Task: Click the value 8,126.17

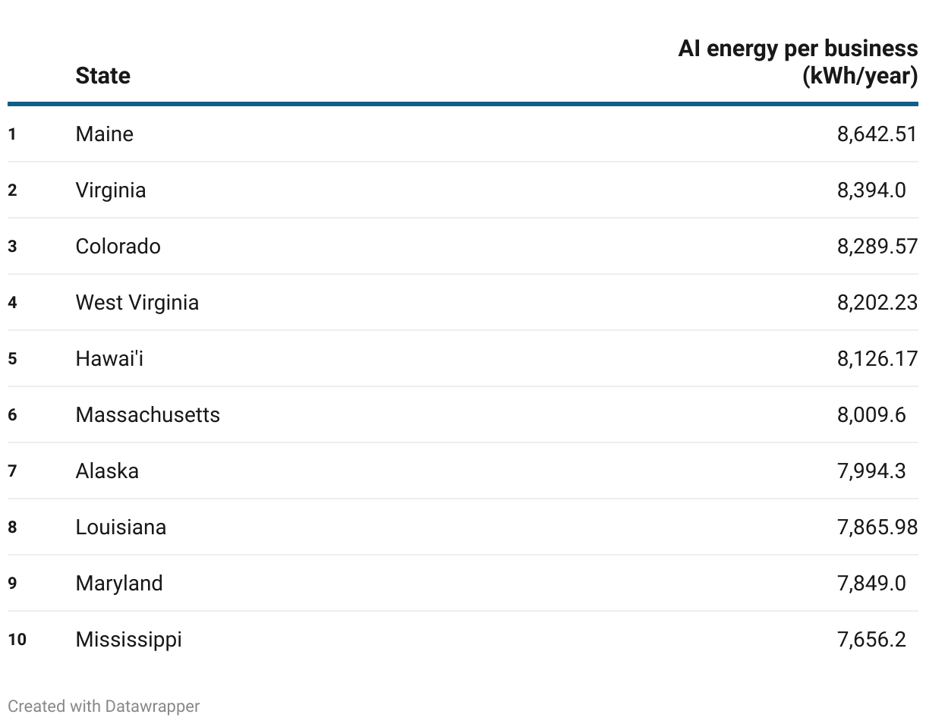Action: click(x=877, y=359)
